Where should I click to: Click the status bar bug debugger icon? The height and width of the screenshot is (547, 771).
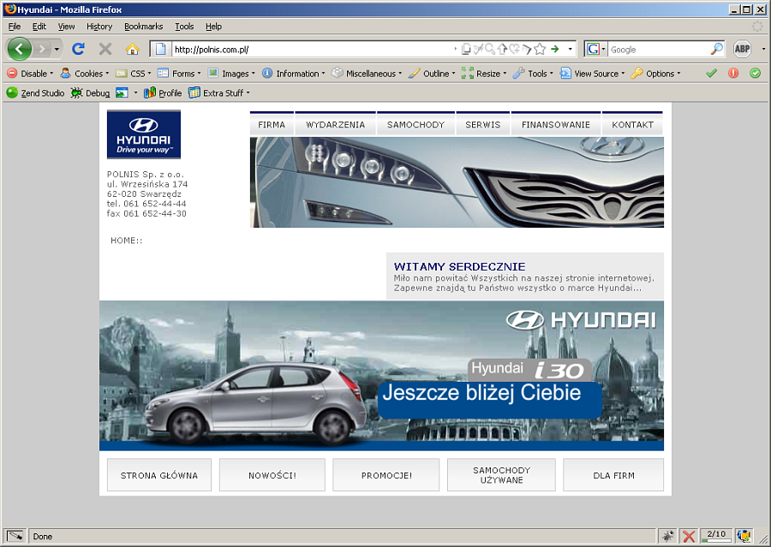point(667,536)
